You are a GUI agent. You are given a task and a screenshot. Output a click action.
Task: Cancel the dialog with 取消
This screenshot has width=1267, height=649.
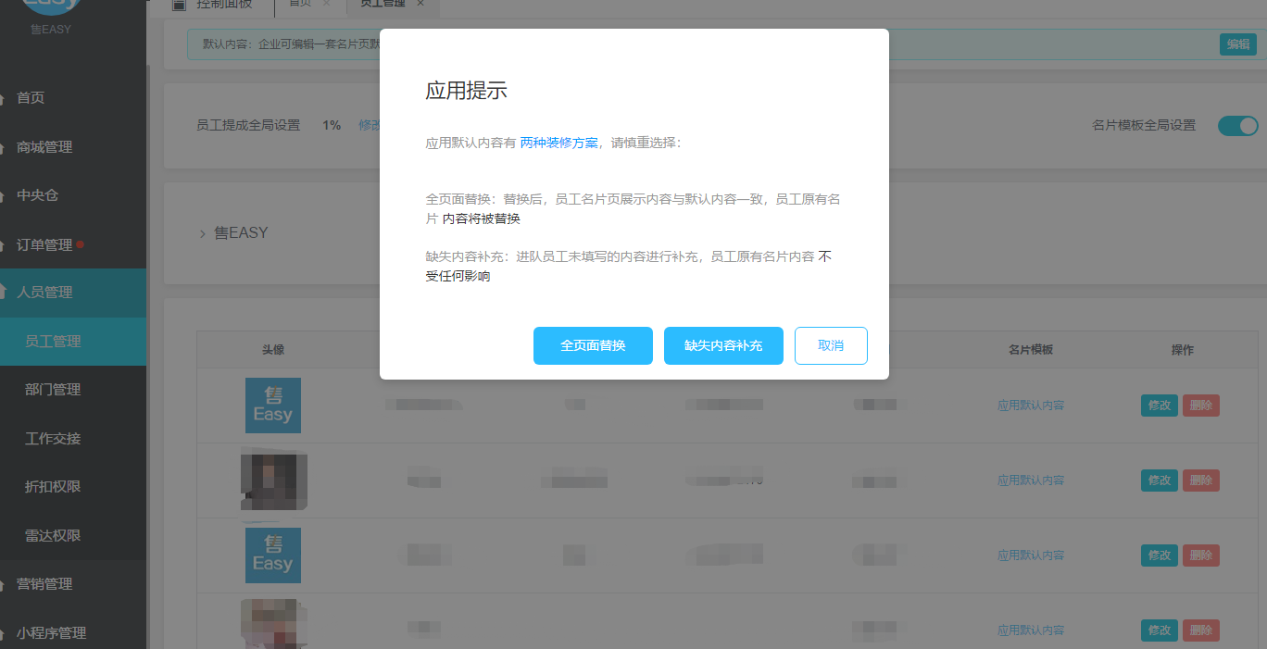point(831,345)
